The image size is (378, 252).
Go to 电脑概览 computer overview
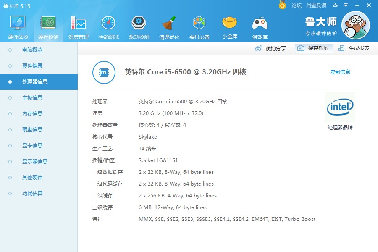click(x=39, y=50)
